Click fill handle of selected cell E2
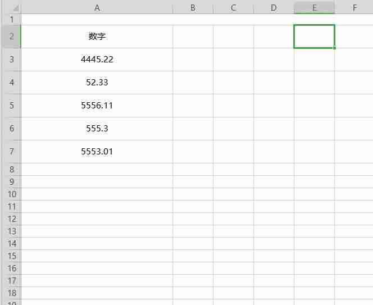 [x=334, y=48]
